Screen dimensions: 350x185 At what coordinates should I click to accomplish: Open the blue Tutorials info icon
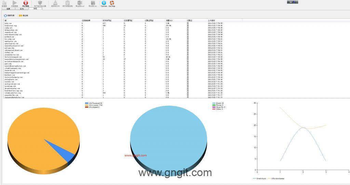104,3
